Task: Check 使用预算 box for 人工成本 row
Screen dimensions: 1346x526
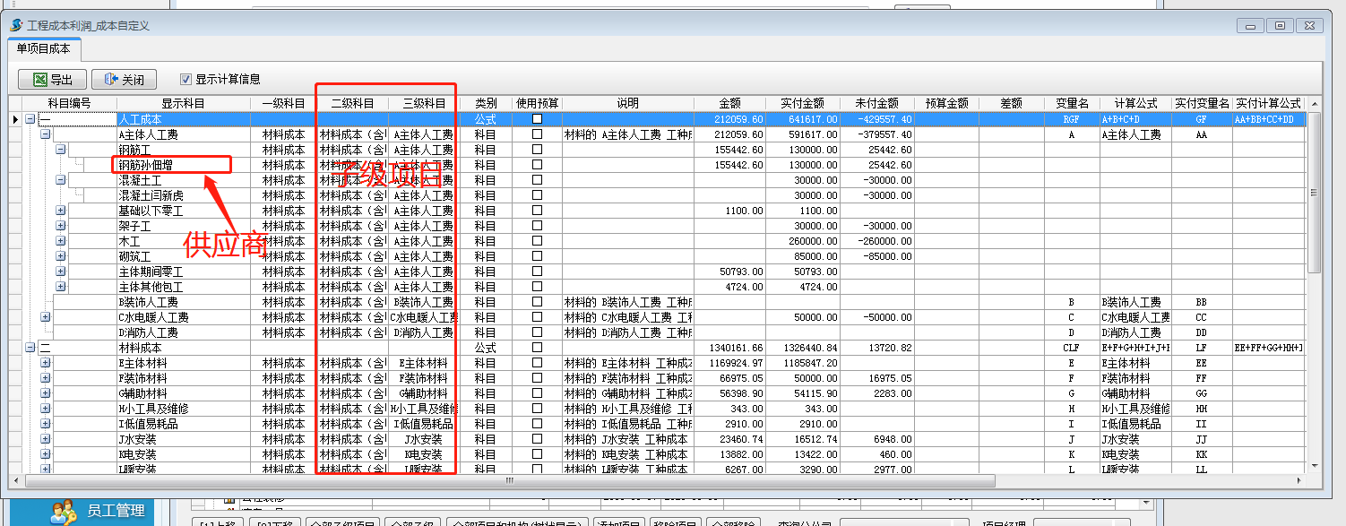Action: [538, 119]
